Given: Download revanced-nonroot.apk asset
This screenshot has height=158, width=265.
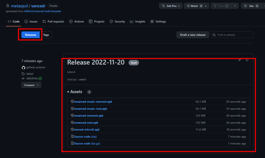Looking at the screenshot, I should (x=89, y=116).
